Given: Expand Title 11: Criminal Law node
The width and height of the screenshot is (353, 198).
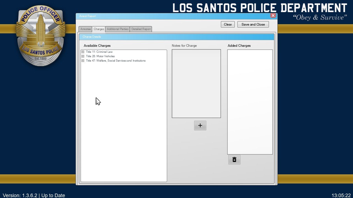Looking at the screenshot, I should (83, 52).
